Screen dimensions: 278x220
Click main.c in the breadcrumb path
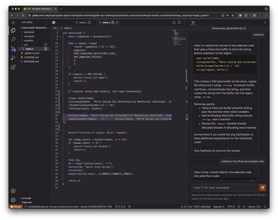pyautogui.click(x=67, y=28)
